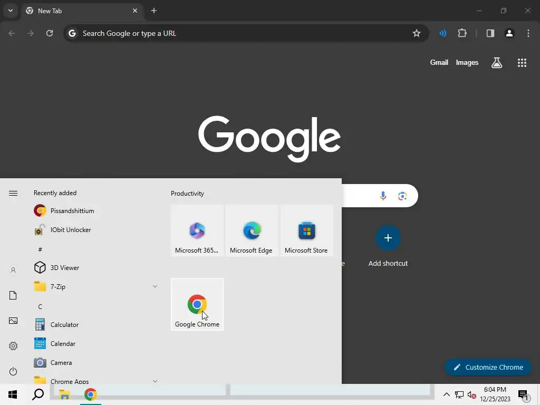Click Customize Chrome button

488,367
